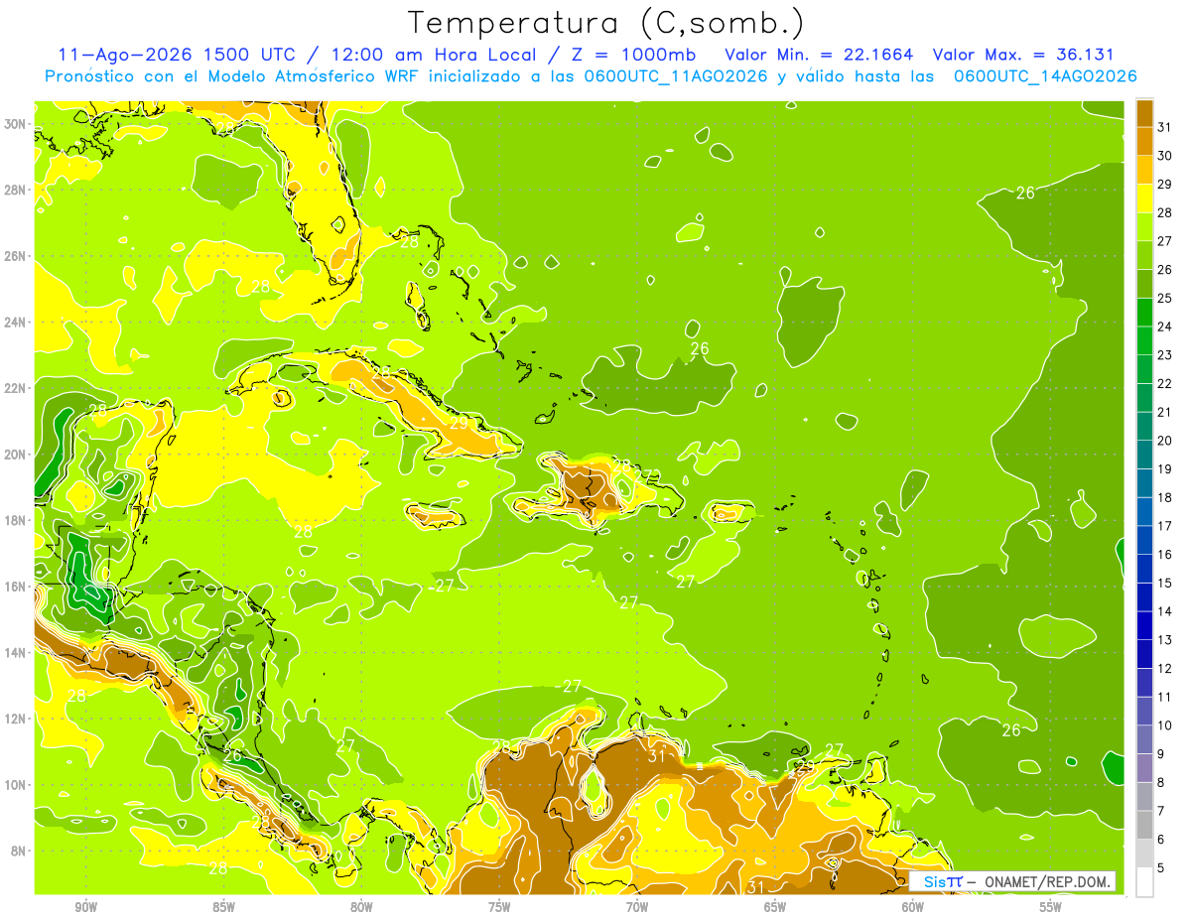Pick the dark brown swatch above legend 31
1191x920 pixels.
click(x=1144, y=114)
